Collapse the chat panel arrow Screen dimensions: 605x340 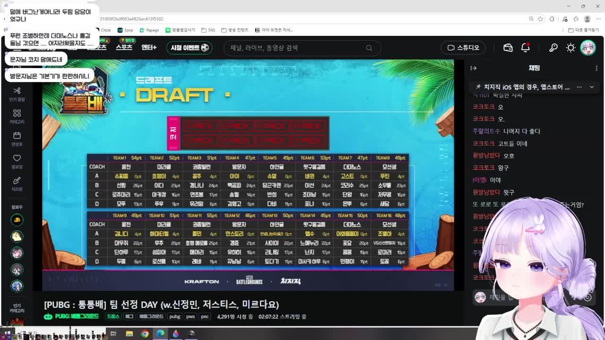473,68
